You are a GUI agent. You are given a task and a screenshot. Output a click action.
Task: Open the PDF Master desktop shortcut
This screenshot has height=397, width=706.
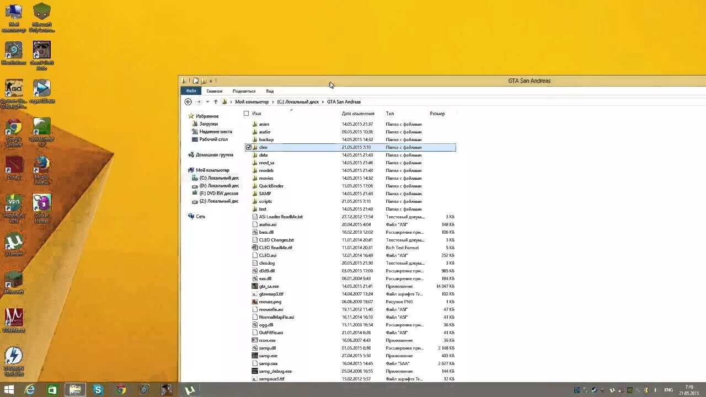click(x=14, y=321)
